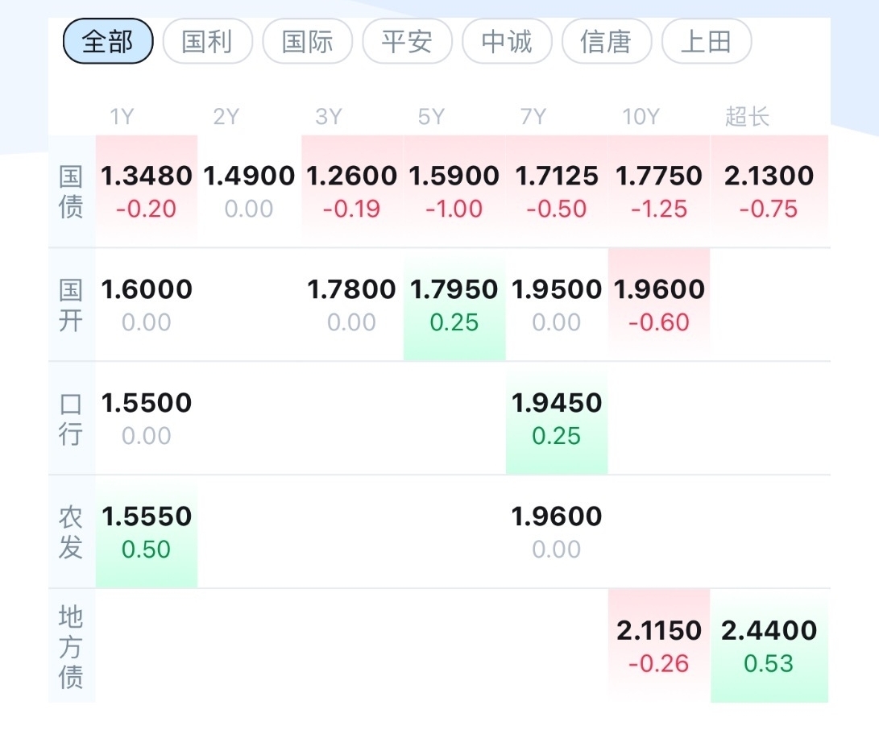
Task: Select the 全部 filter tab
Action: [108, 42]
